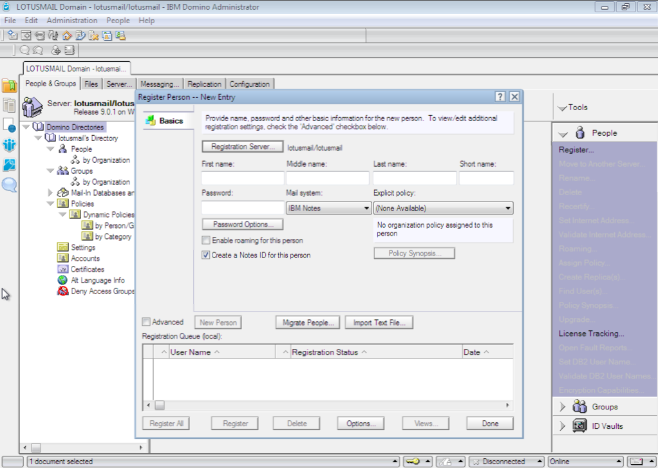Screen dimensions: 658x468
Task: Click the yellow key status bar icon
Action: [413, 462]
